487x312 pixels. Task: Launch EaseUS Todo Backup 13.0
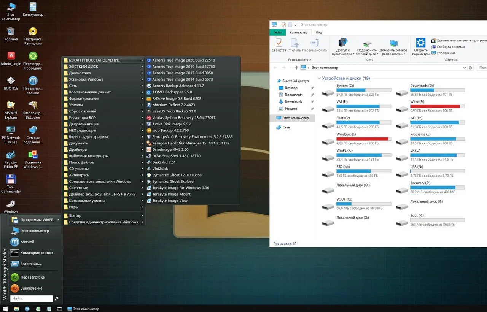[174, 111]
